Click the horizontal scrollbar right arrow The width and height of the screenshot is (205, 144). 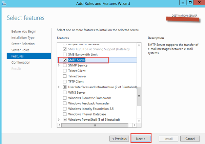coord(135,125)
